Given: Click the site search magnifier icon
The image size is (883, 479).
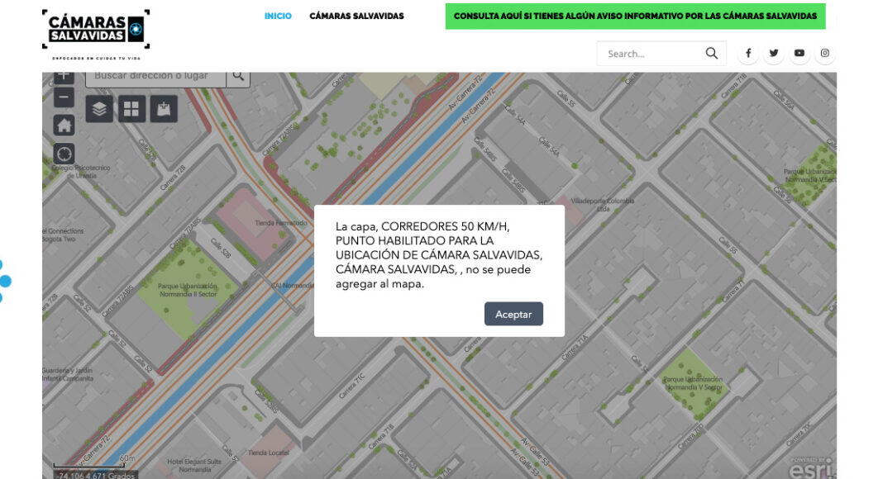Looking at the screenshot, I should coord(712,54).
